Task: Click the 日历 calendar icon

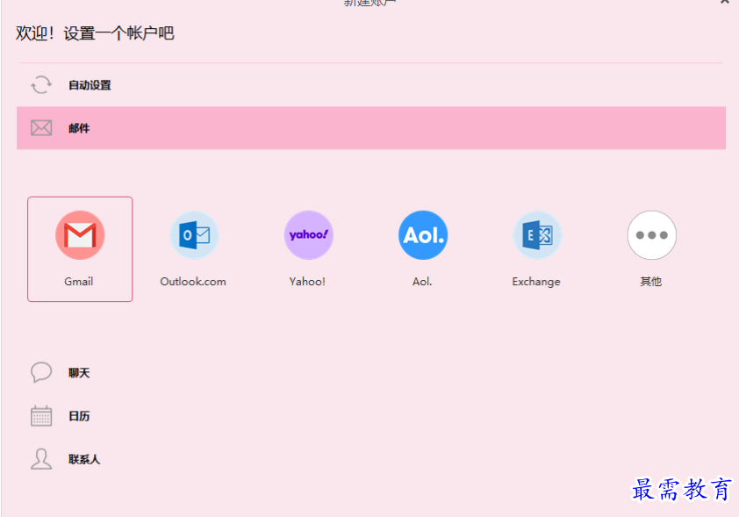Action: [x=41, y=416]
